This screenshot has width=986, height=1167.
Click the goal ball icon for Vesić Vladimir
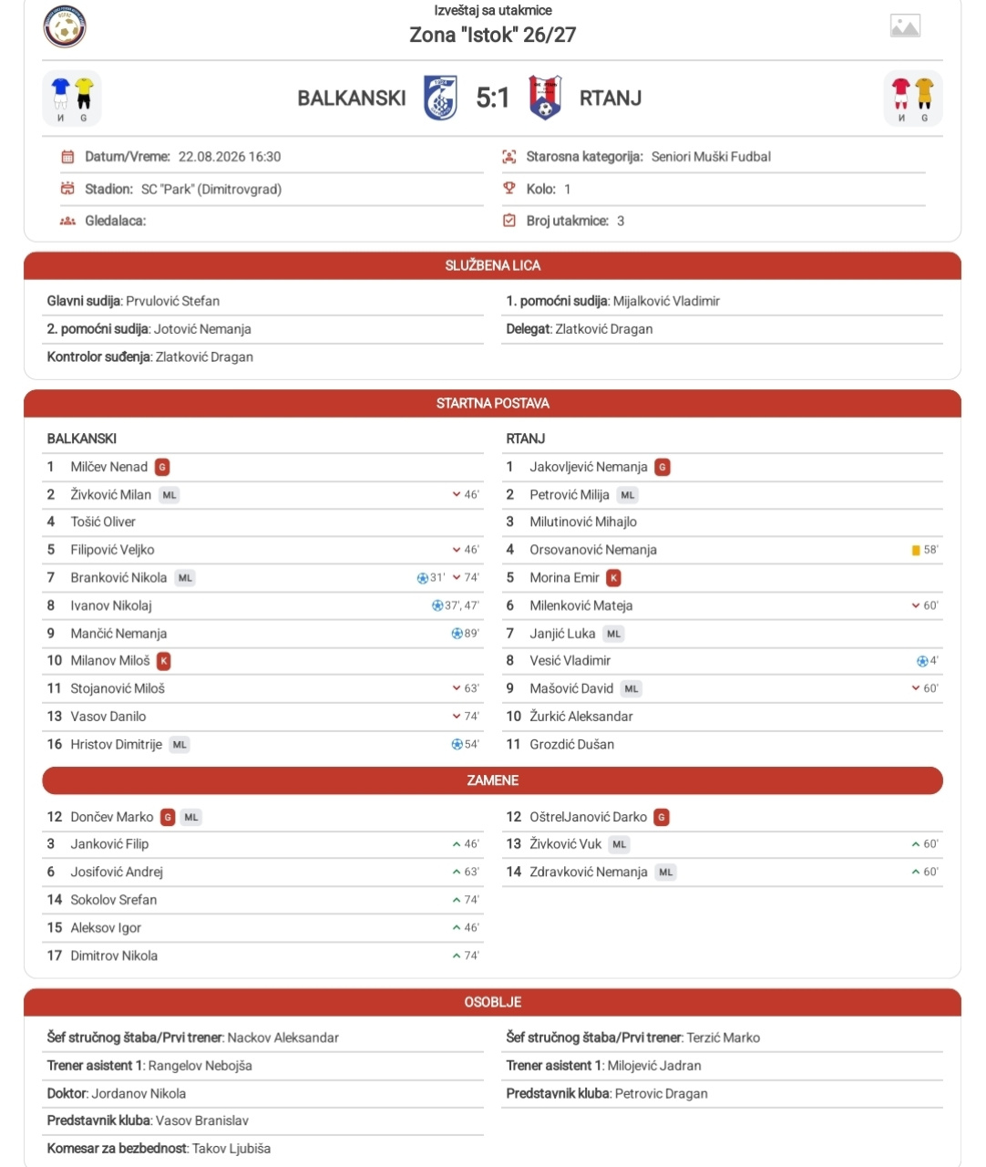(x=922, y=661)
